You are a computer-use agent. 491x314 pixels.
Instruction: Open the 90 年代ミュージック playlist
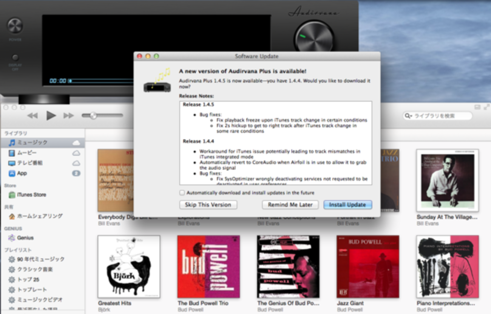click(x=42, y=260)
